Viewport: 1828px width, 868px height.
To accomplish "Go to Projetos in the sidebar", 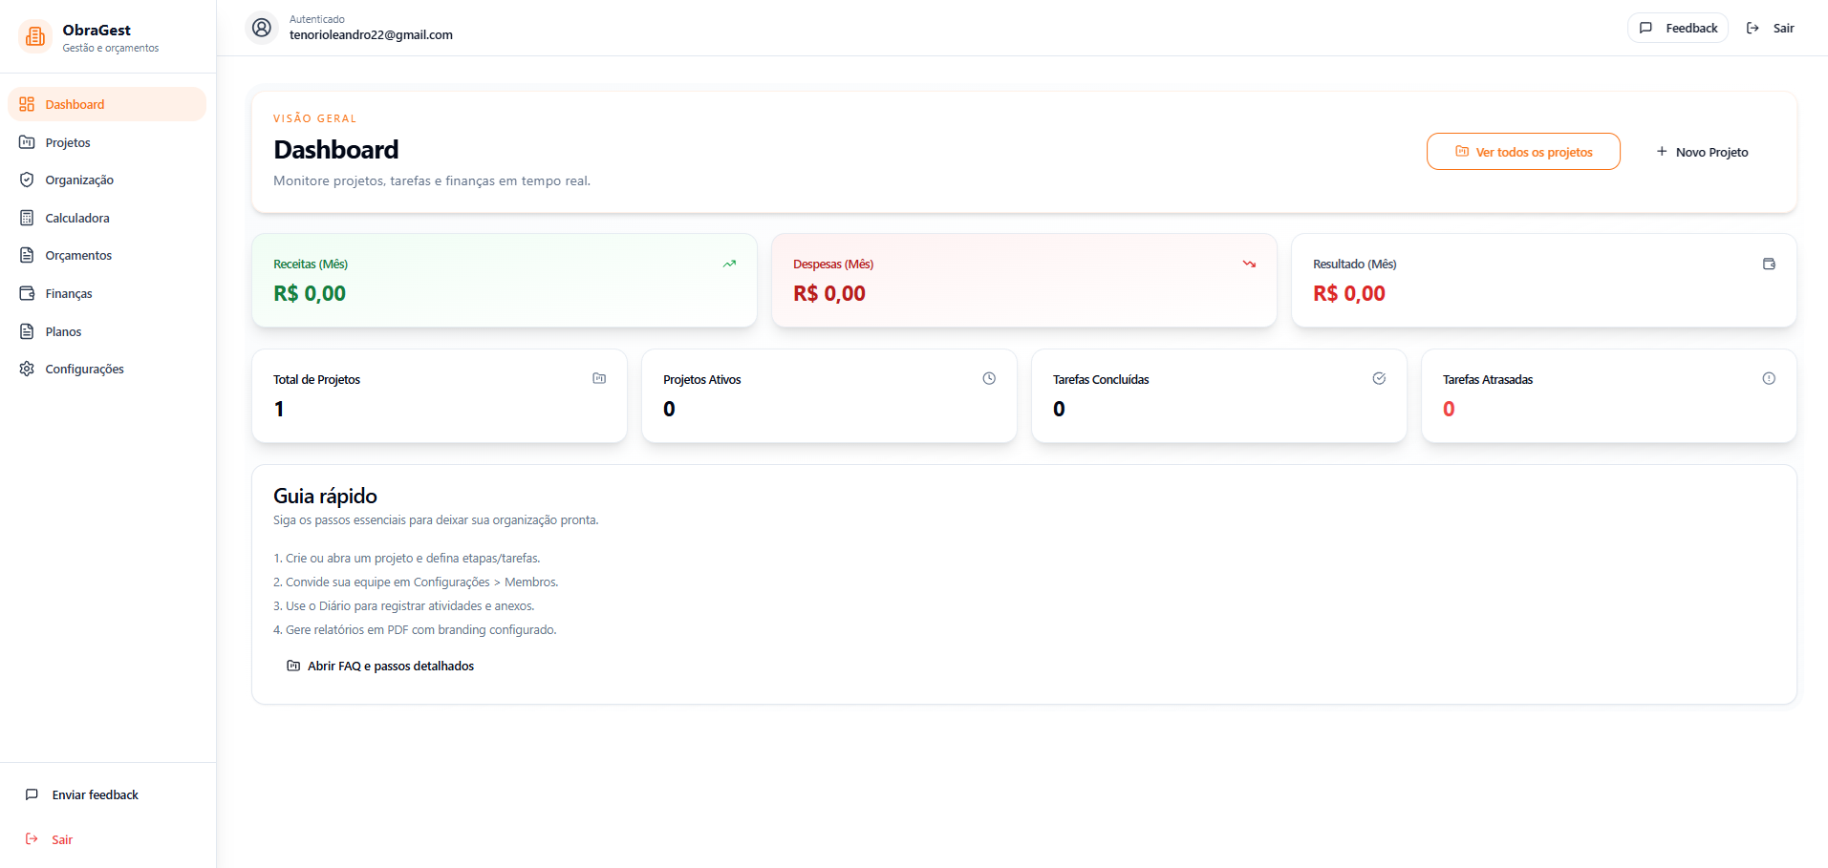I will (x=107, y=142).
